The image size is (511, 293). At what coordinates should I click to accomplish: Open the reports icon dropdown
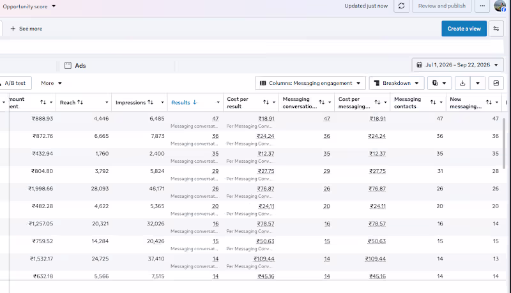pyautogui.click(x=439, y=83)
